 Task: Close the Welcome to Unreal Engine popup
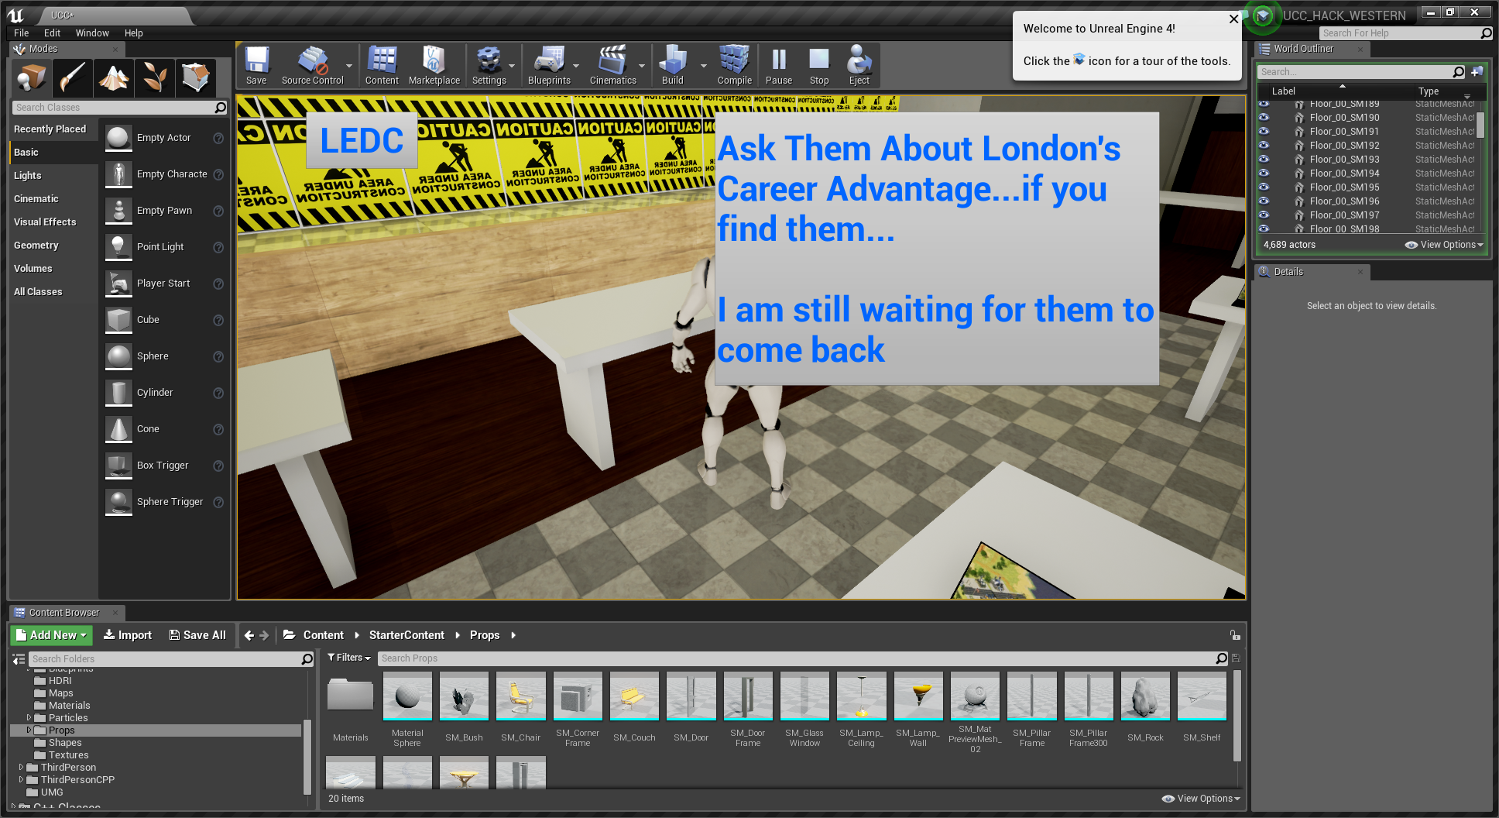(x=1234, y=19)
